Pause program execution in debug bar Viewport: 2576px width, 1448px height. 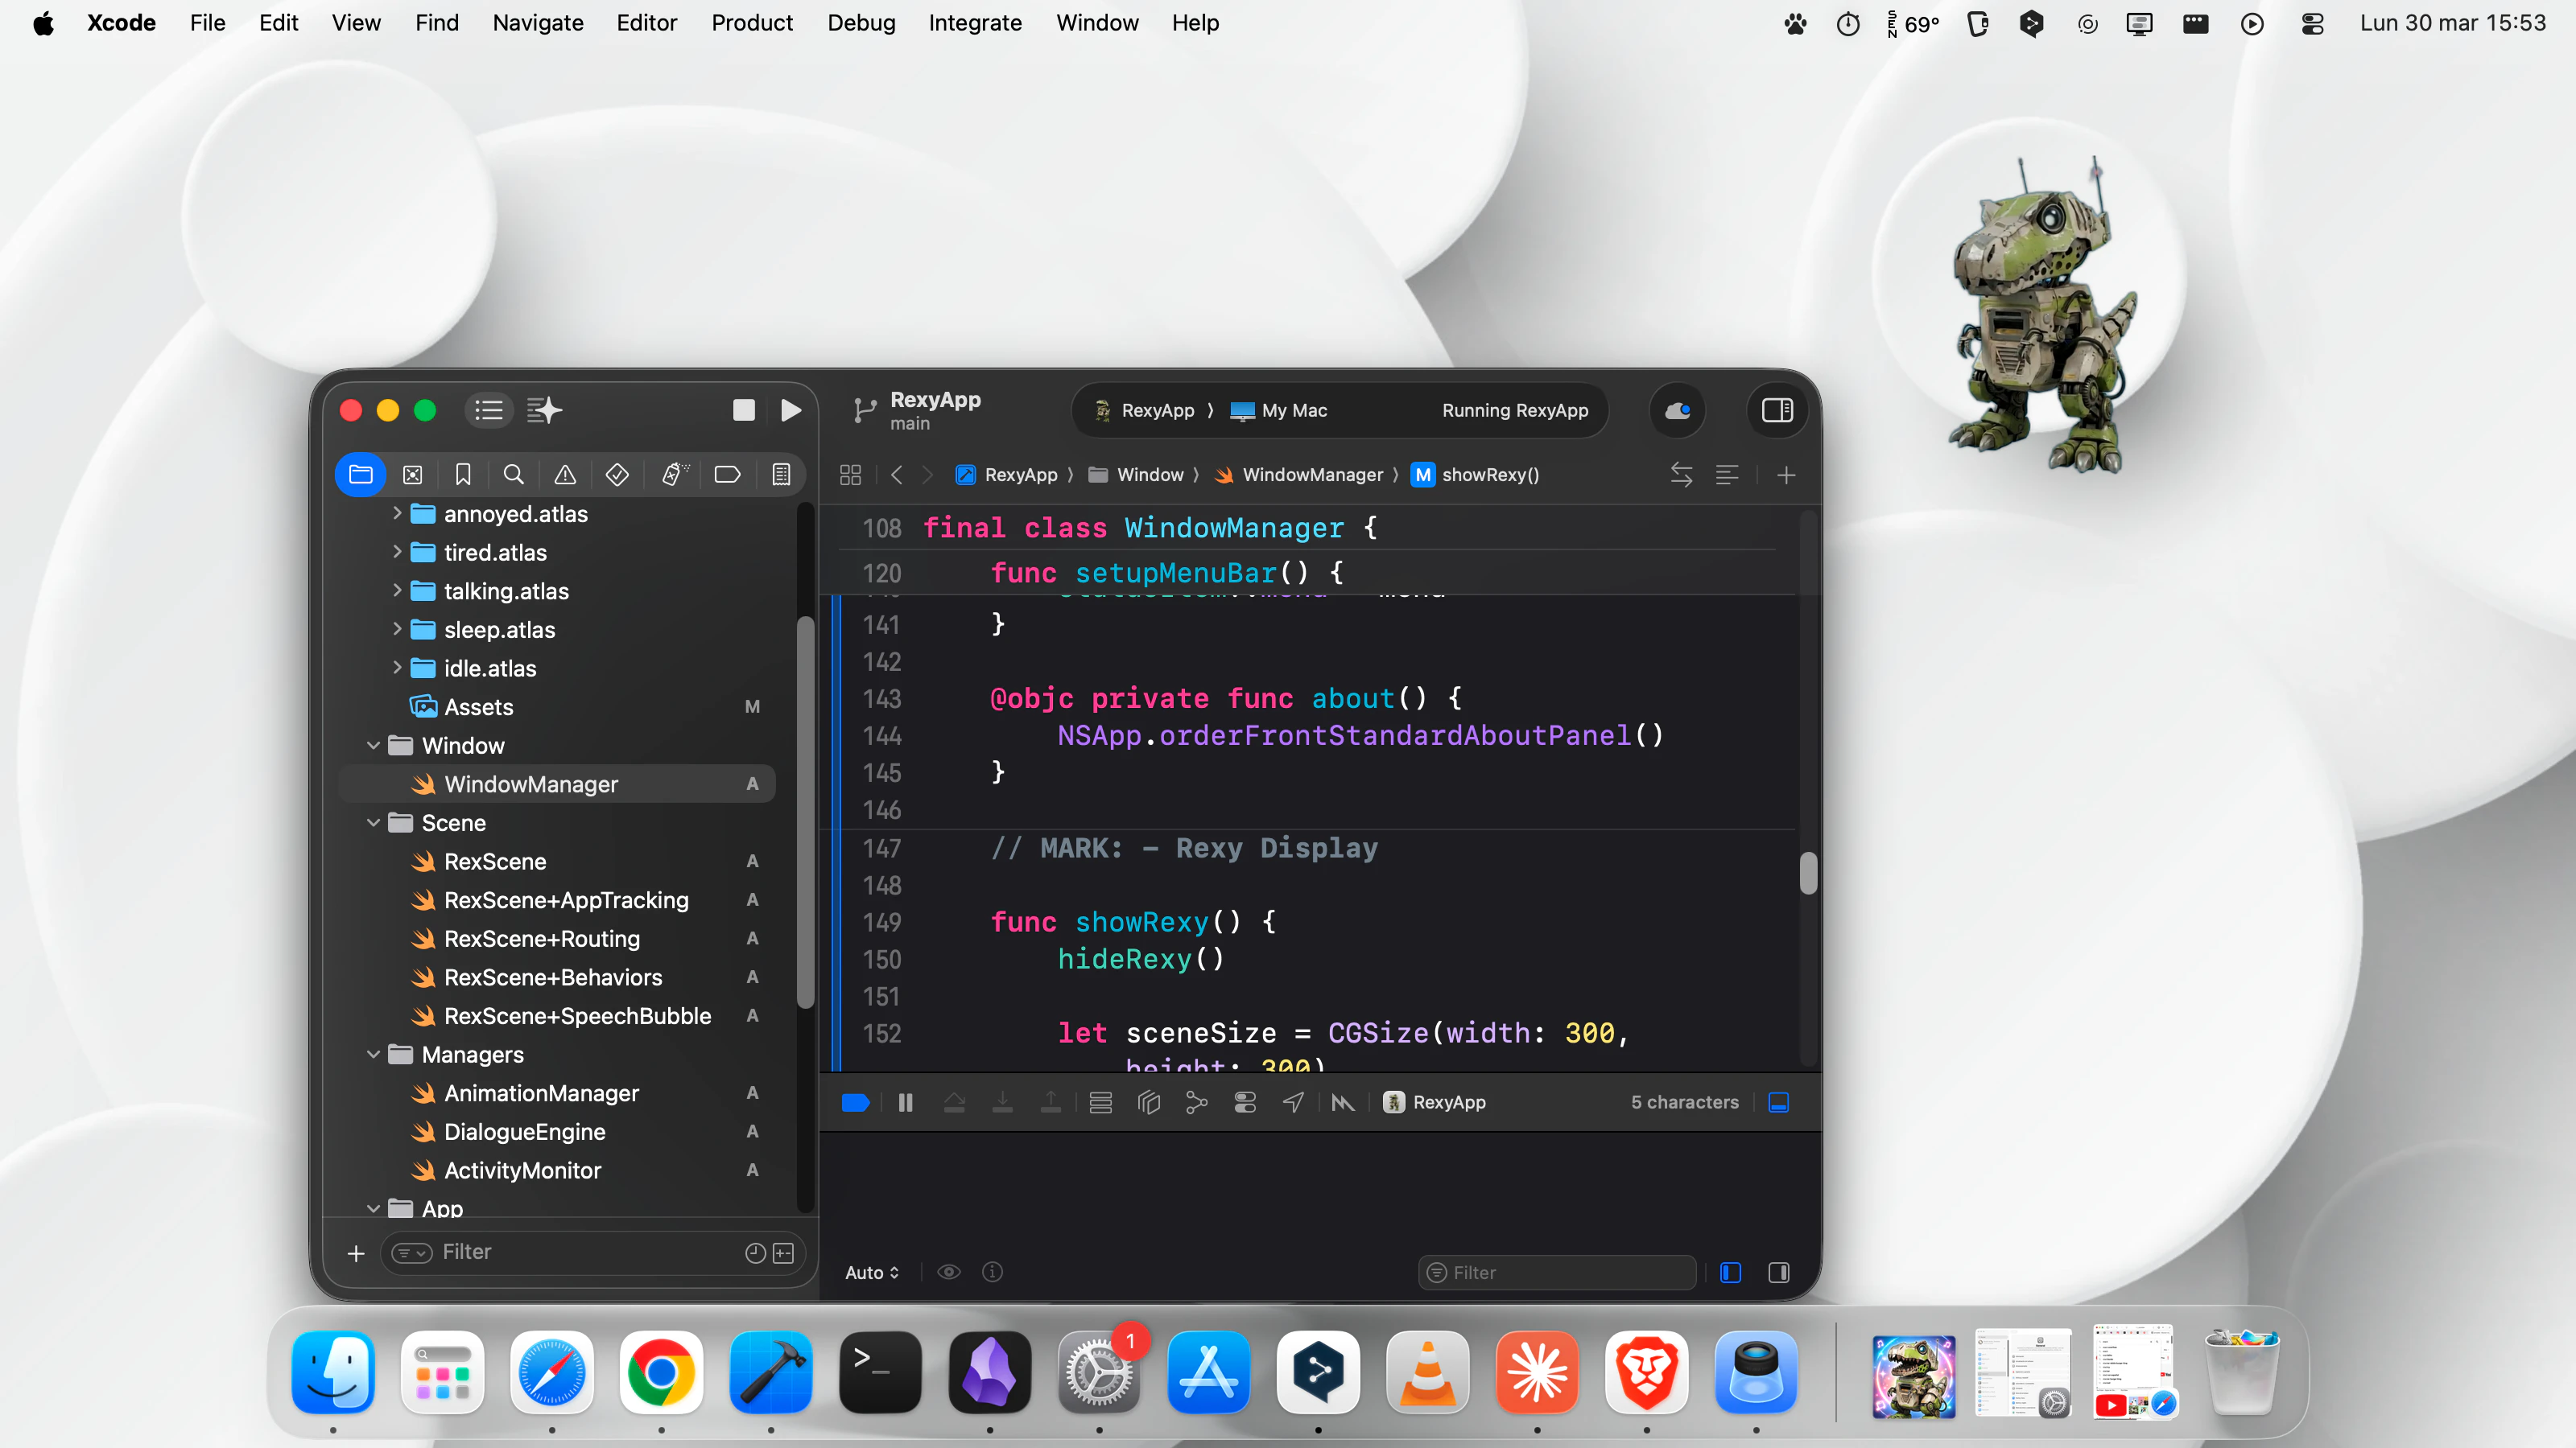pos(905,1102)
